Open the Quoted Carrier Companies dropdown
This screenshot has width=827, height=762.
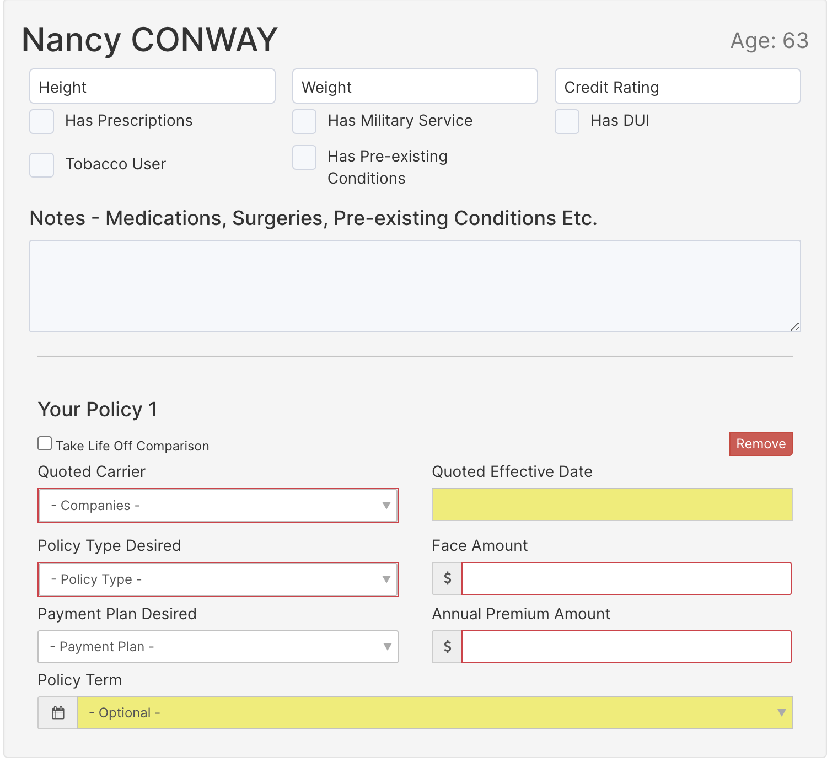(x=218, y=506)
